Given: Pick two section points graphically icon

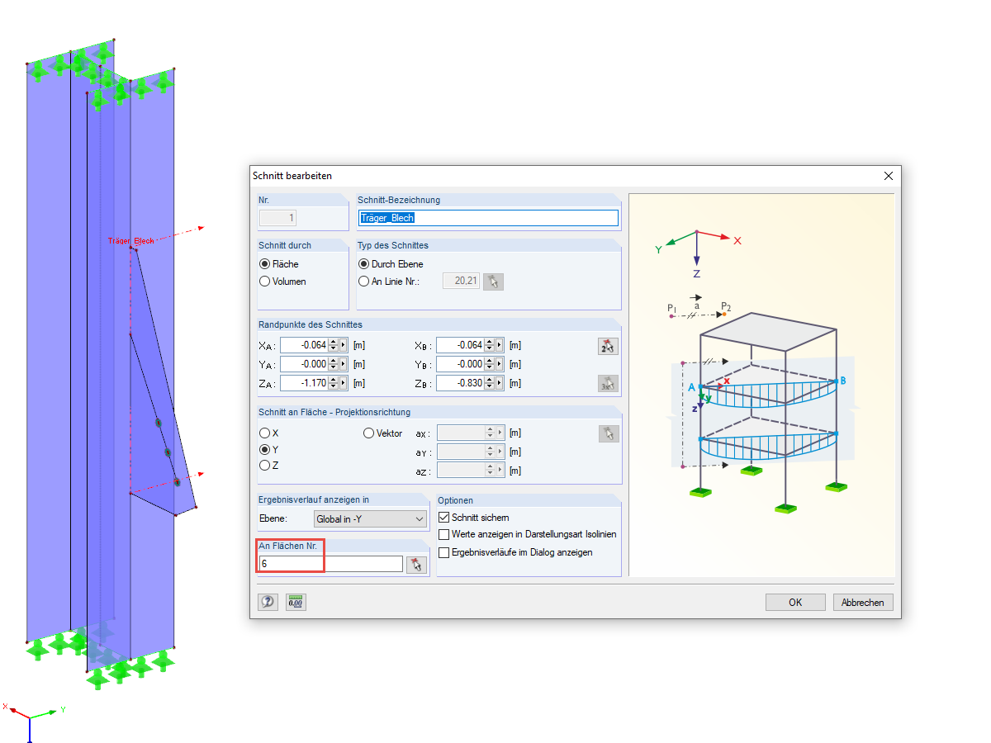Looking at the screenshot, I should [x=608, y=346].
